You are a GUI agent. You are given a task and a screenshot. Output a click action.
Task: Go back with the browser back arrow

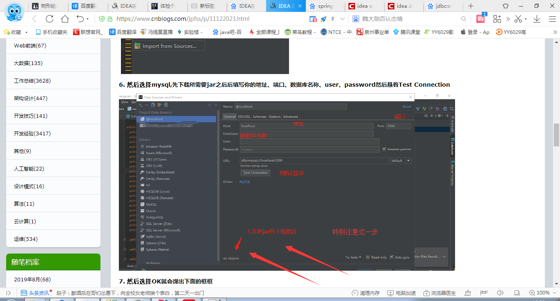[34, 19]
